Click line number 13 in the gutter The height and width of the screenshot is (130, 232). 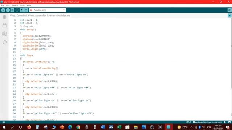click(14, 58)
